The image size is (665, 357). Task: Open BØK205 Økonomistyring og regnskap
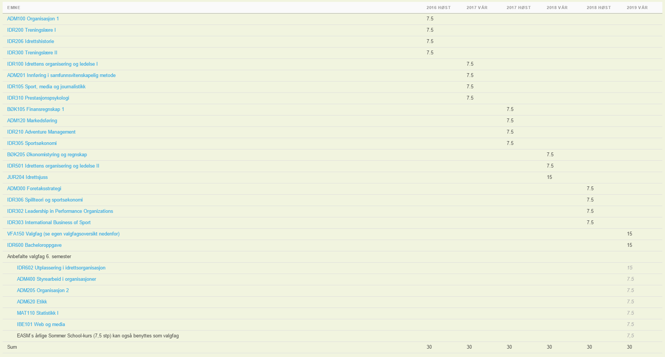pos(47,155)
